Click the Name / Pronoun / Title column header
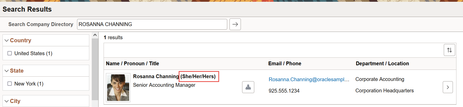The height and width of the screenshot is (107, 463). pos(132,63)
